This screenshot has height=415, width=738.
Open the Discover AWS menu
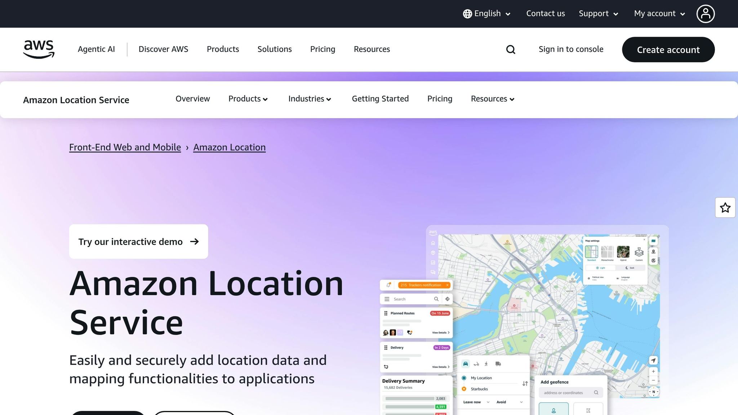point(163,49)
